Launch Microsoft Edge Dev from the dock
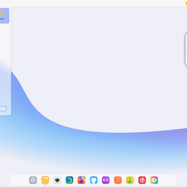 69,180
